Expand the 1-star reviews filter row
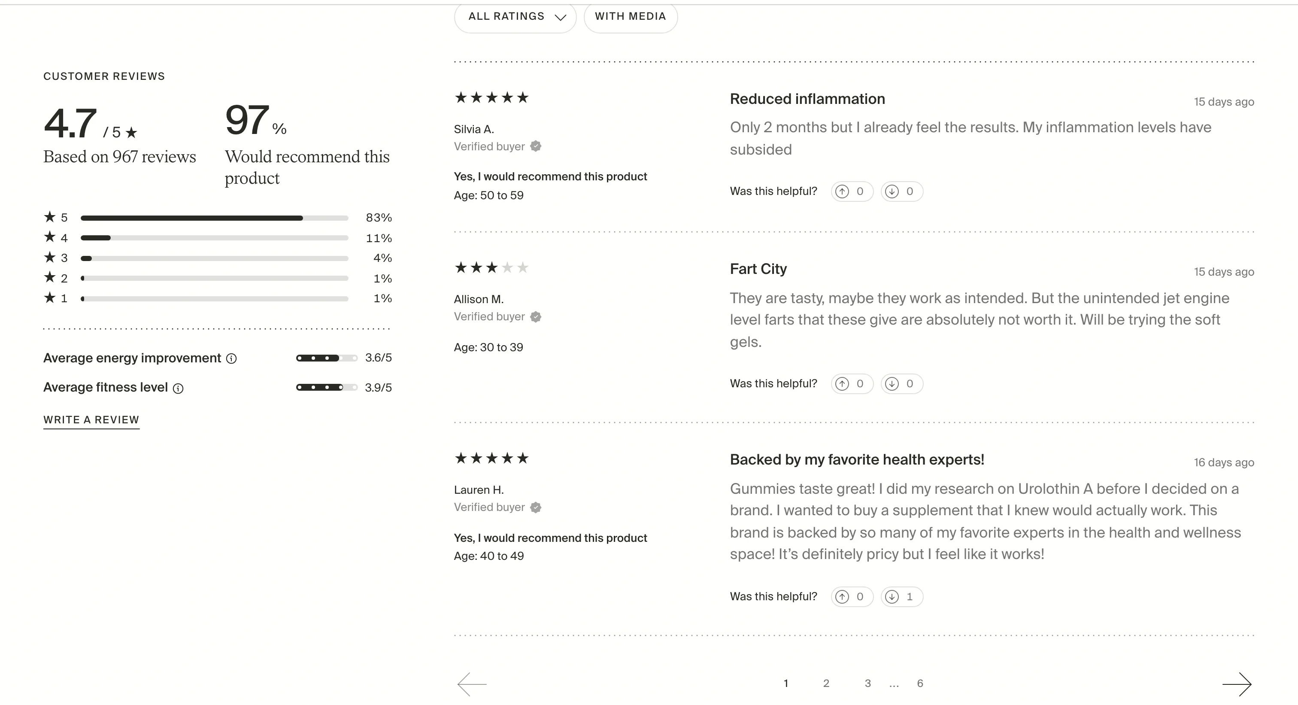The width and height of the screenshot is (1298, 705). 214,298
